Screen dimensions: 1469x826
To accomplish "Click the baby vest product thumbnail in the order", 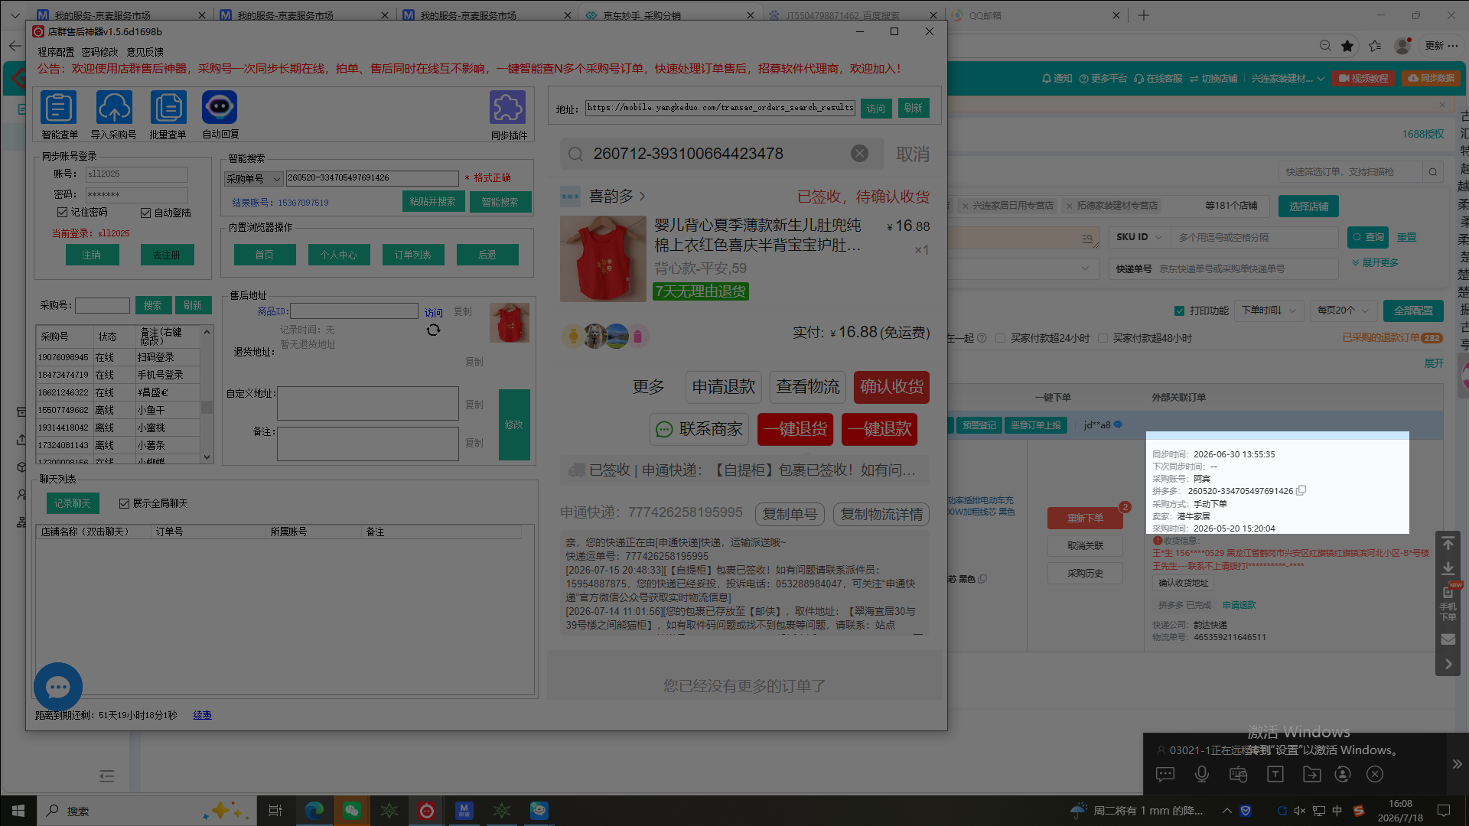I will (603, 259).
